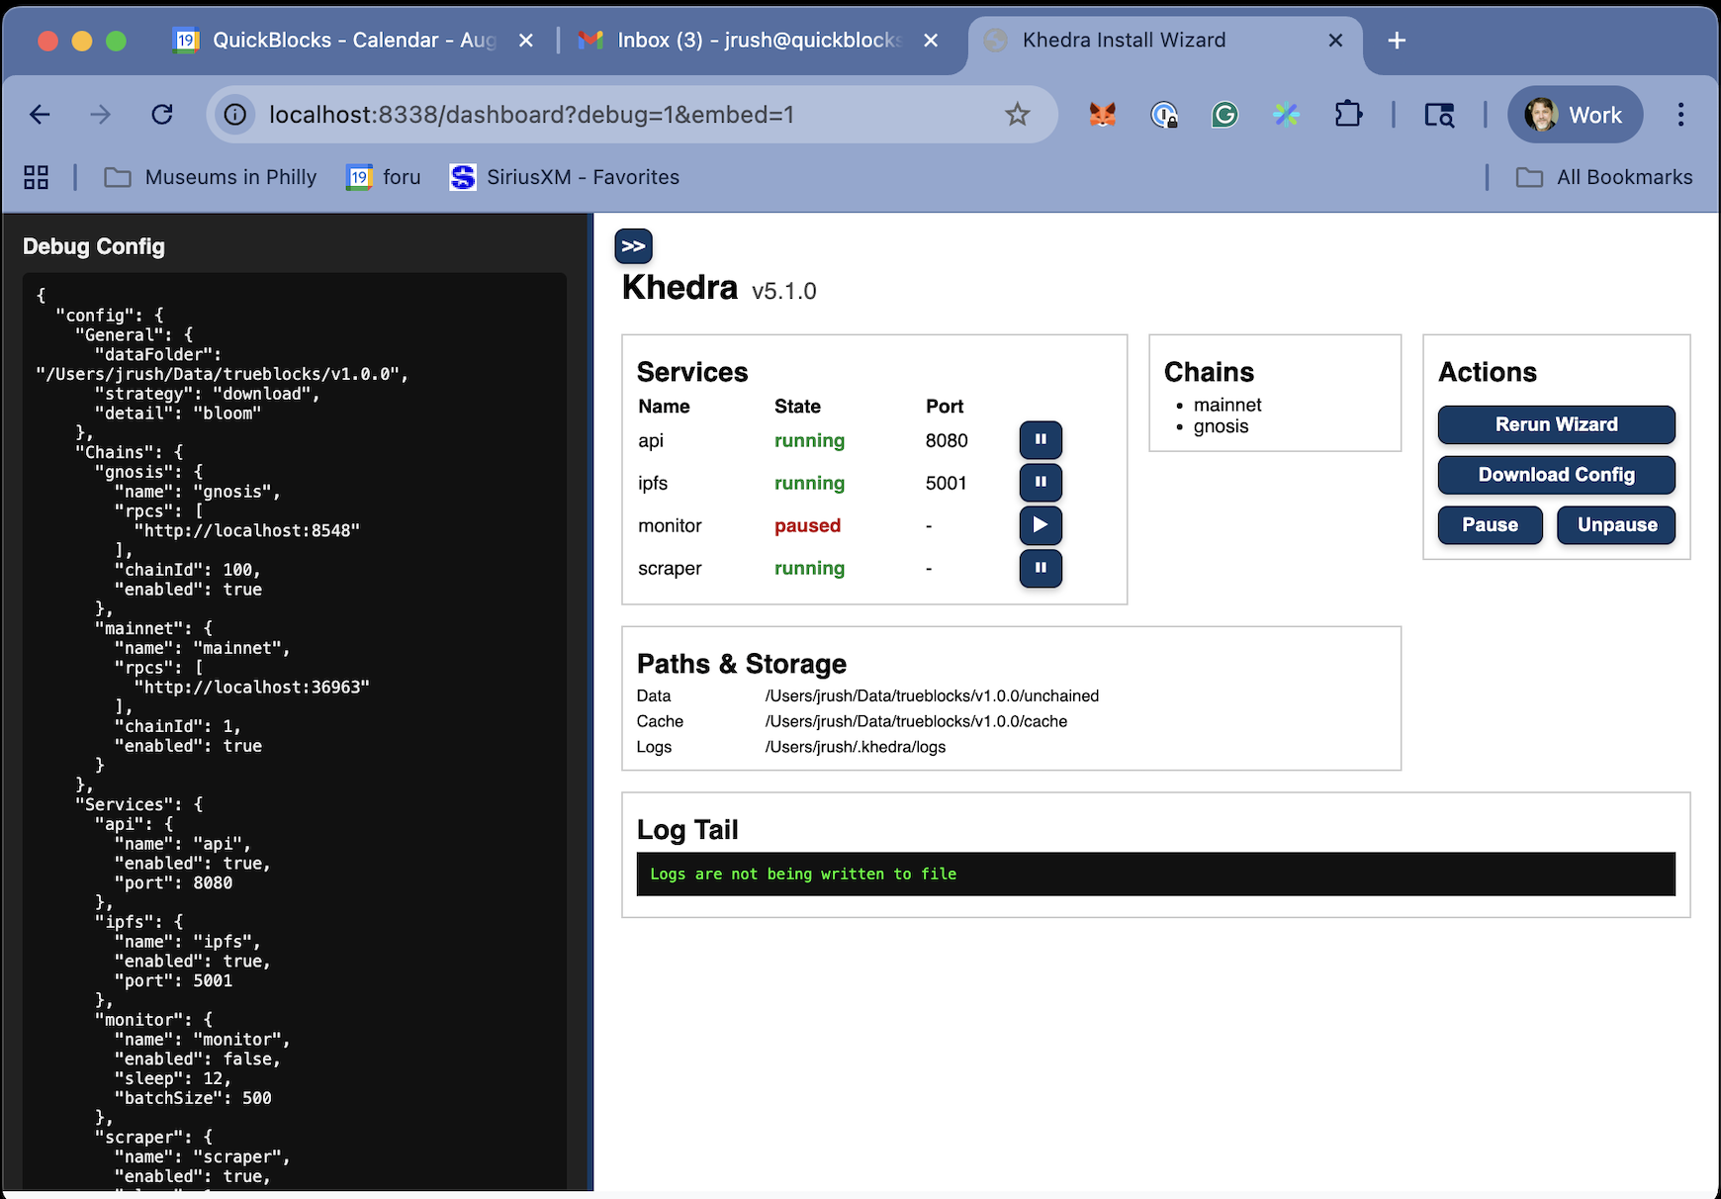This screenshot has height=1199, width=1721.
Task: Open the foru calendar bookmark
Action: 384,177
